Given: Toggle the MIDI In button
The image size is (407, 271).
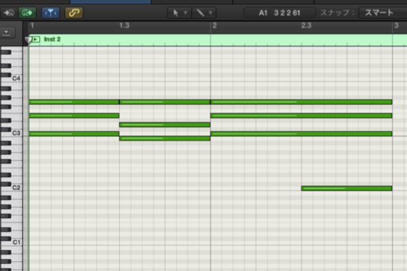Looking at the screenshot, I should click(9, 13).
